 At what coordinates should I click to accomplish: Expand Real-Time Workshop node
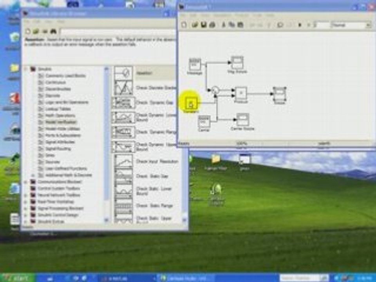tap(25, 202)
